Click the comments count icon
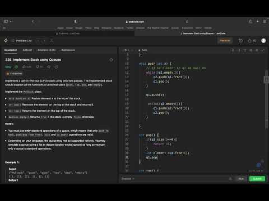This screenshot has height=201, width=269. coord(39,66)
